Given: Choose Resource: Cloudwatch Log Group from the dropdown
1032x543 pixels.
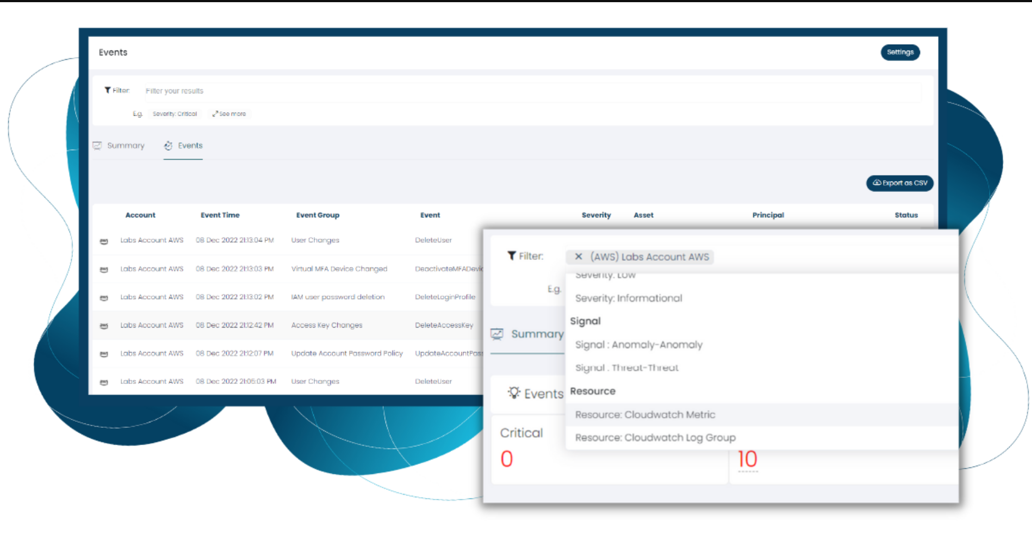Looking at the screenshot, I should click(655, 438).
